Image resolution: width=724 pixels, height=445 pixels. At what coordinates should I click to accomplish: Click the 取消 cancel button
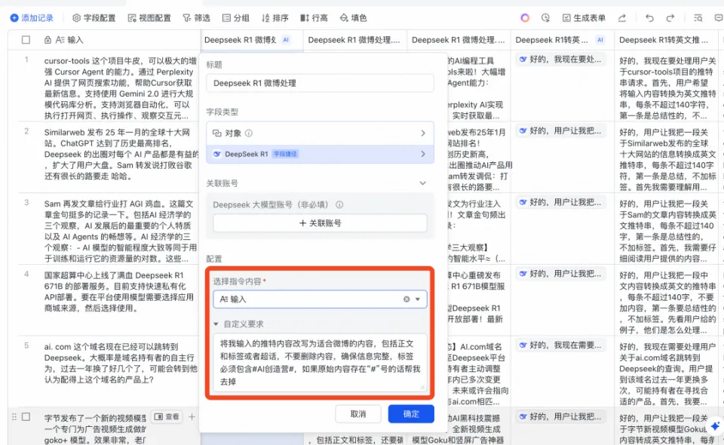358,414
